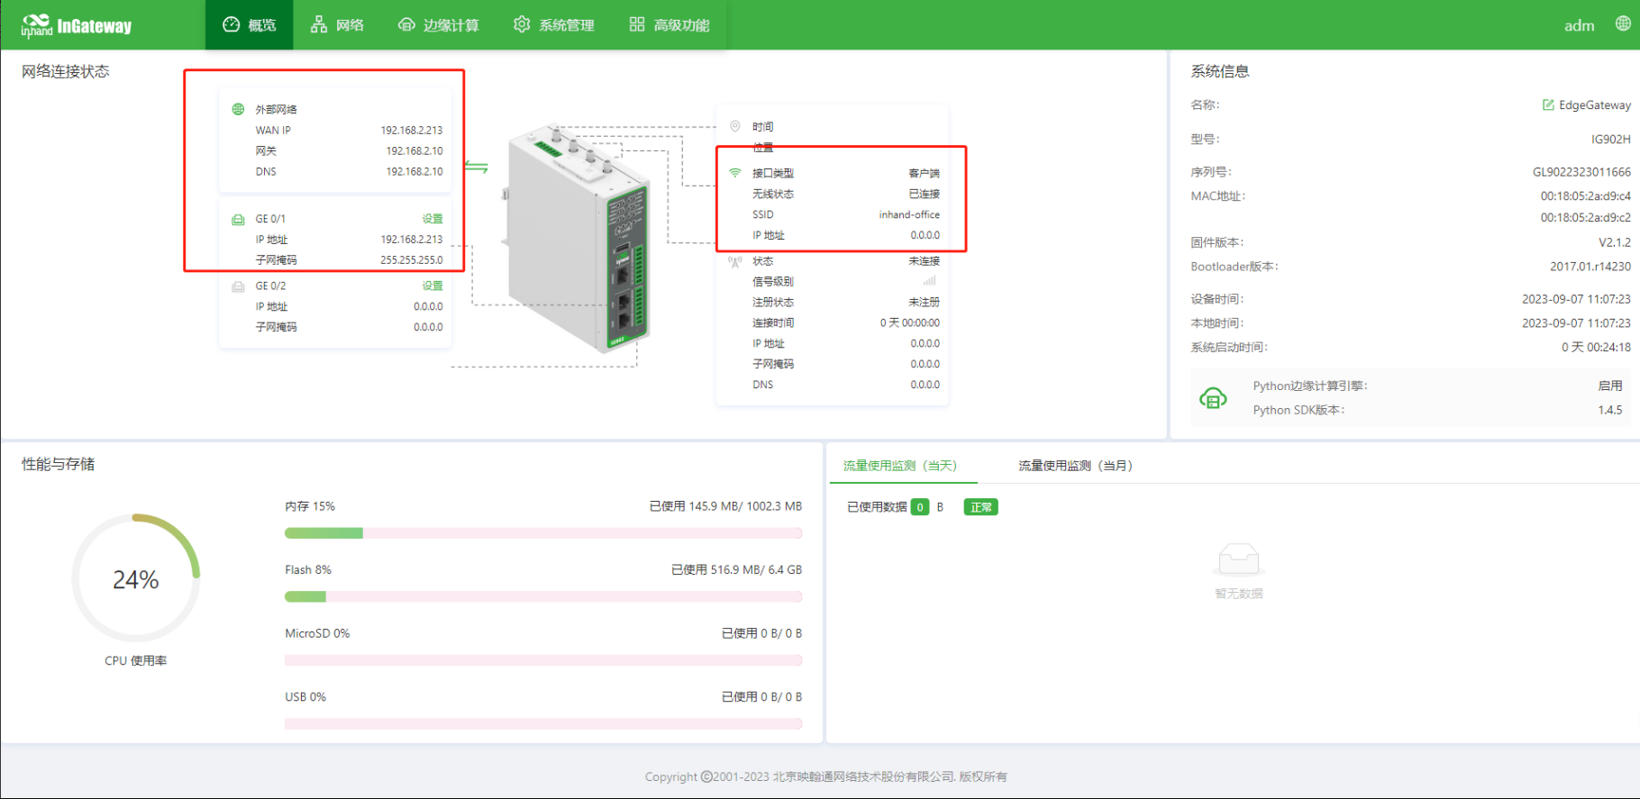Click the Python edge computing engine icon
This screenshot has width=1640, height=799.
pos(1213,397)
